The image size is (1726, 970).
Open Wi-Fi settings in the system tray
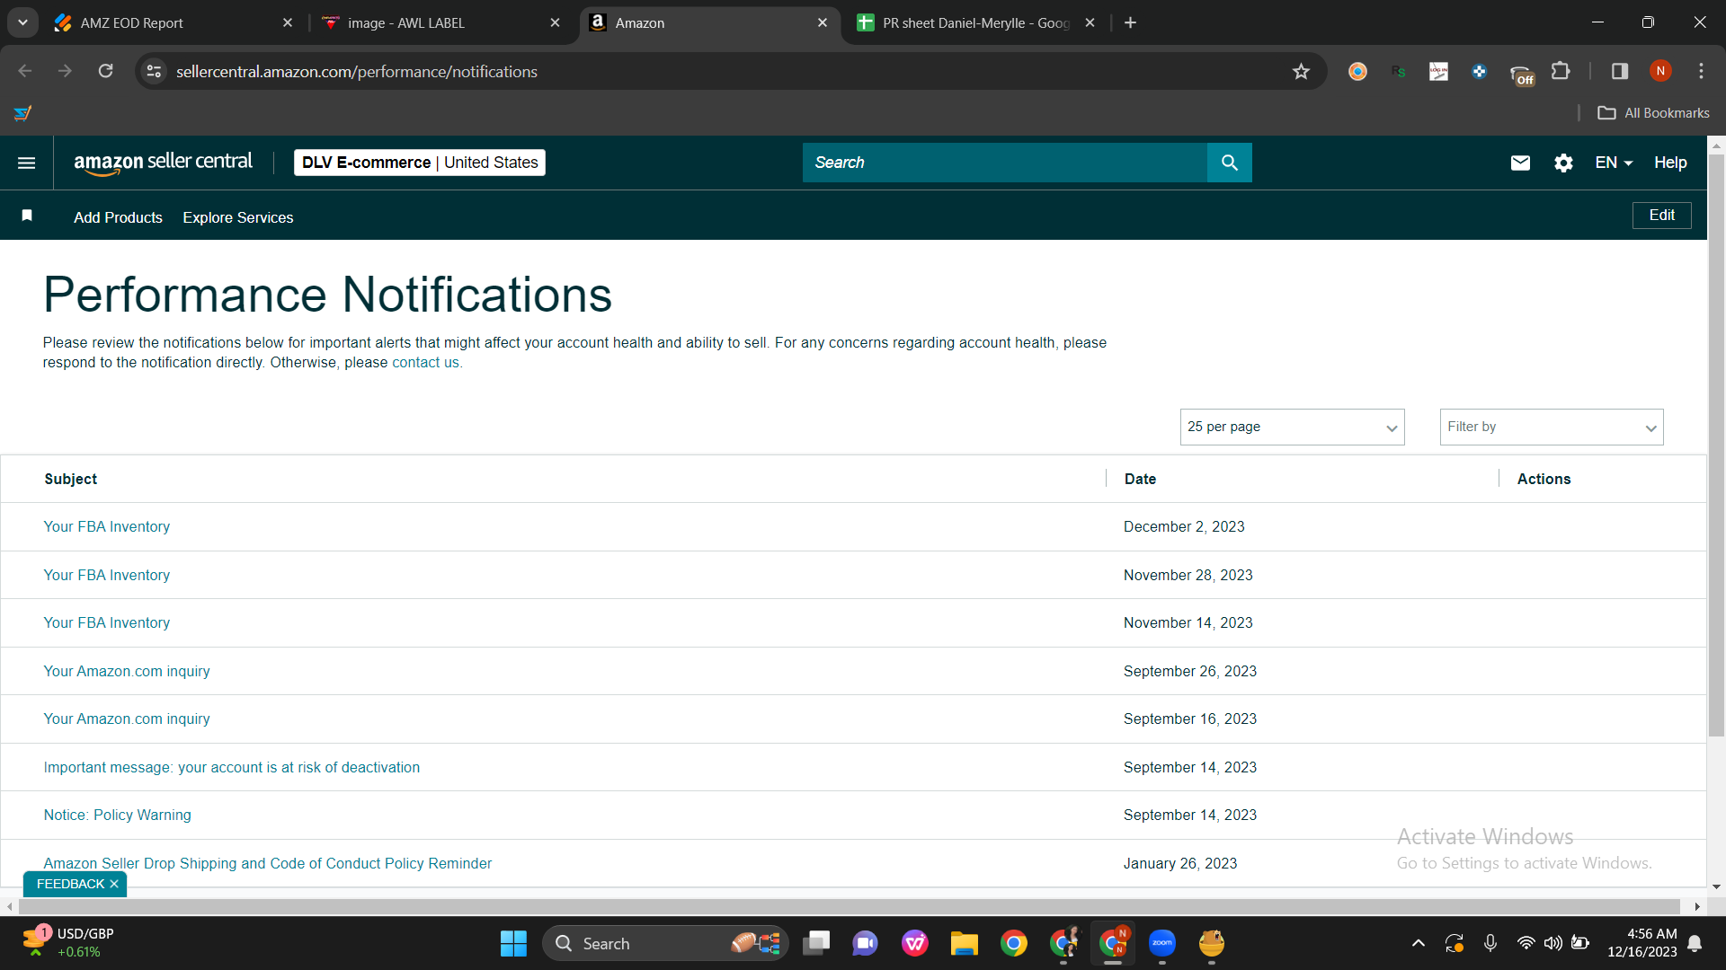(x=1526, y=943)
